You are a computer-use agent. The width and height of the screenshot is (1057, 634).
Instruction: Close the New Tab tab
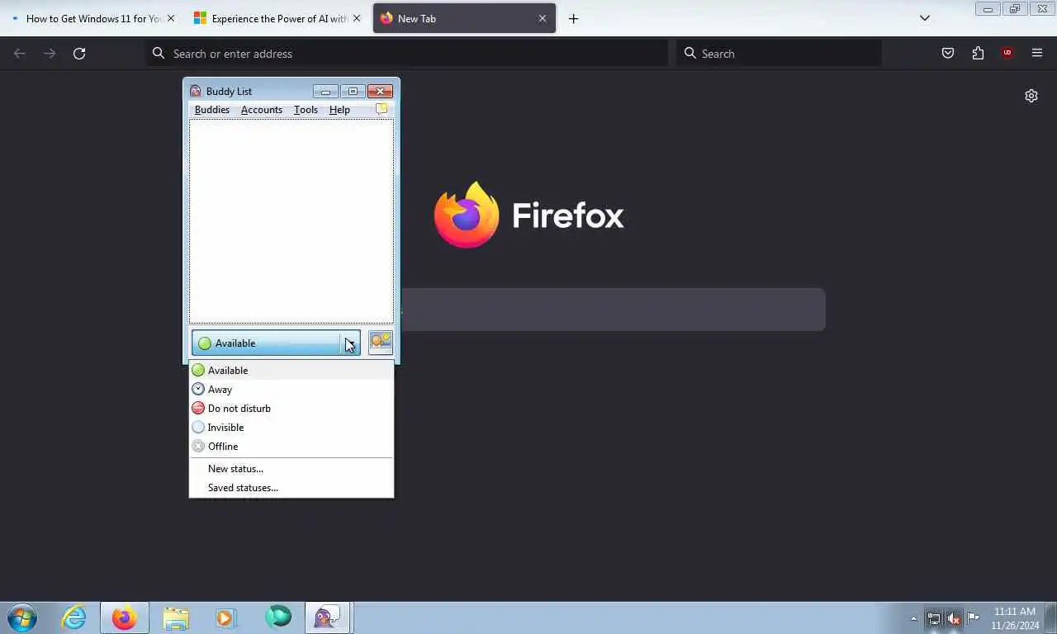[x=543, y=18]
